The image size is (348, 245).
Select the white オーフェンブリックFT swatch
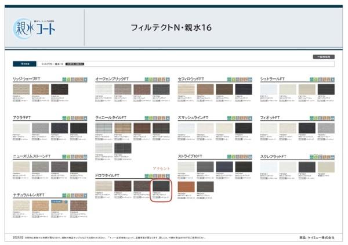click(104, 89)
